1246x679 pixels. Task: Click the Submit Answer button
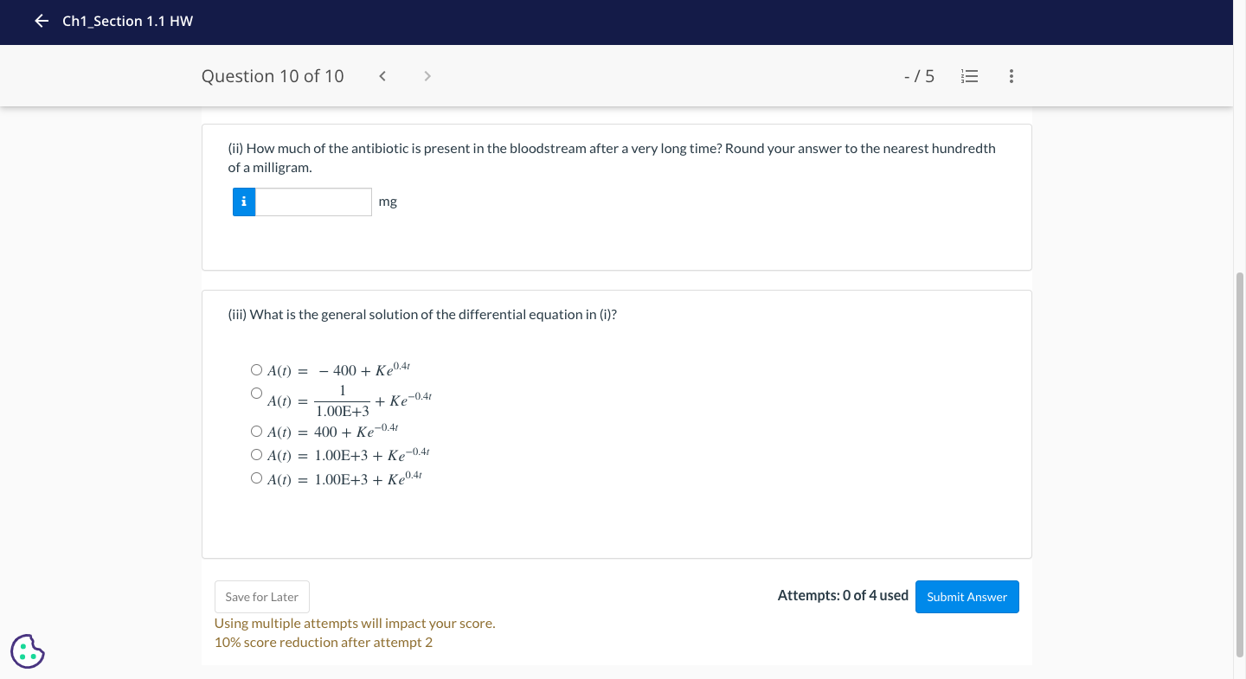[x=967, y=597]
